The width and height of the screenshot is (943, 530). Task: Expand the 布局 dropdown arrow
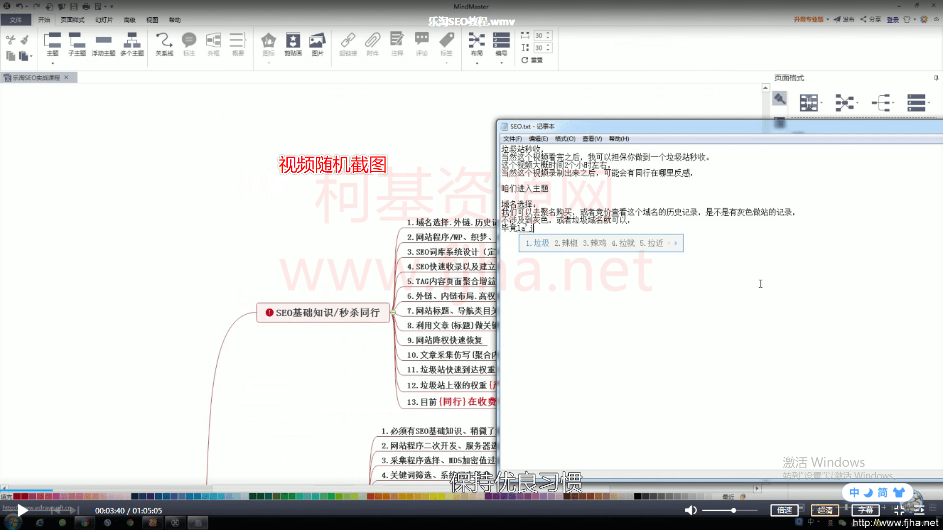476,63
